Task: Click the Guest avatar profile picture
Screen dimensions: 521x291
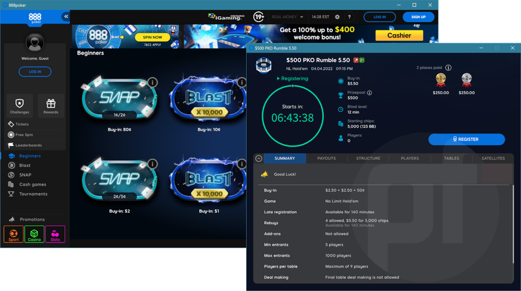Action: pos(35,43)
